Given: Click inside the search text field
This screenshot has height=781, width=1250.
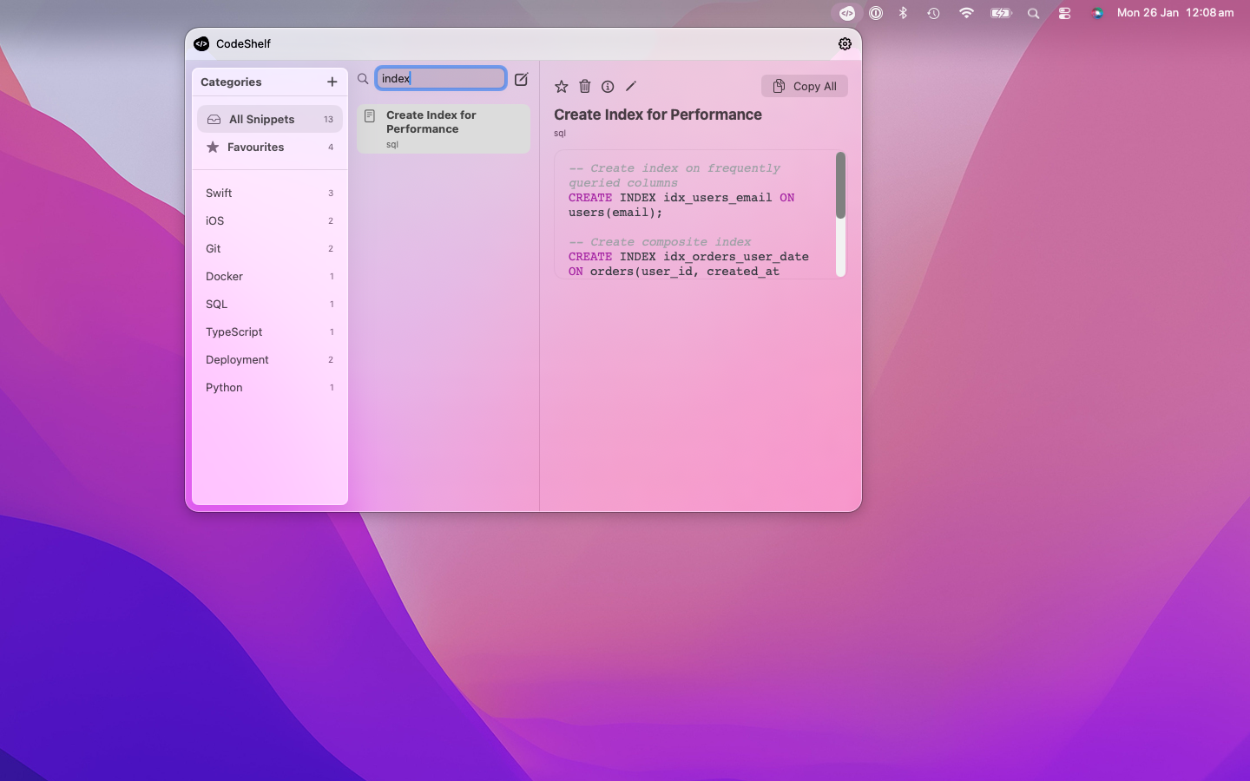Looking at the screenshot, I should (440, 78).
